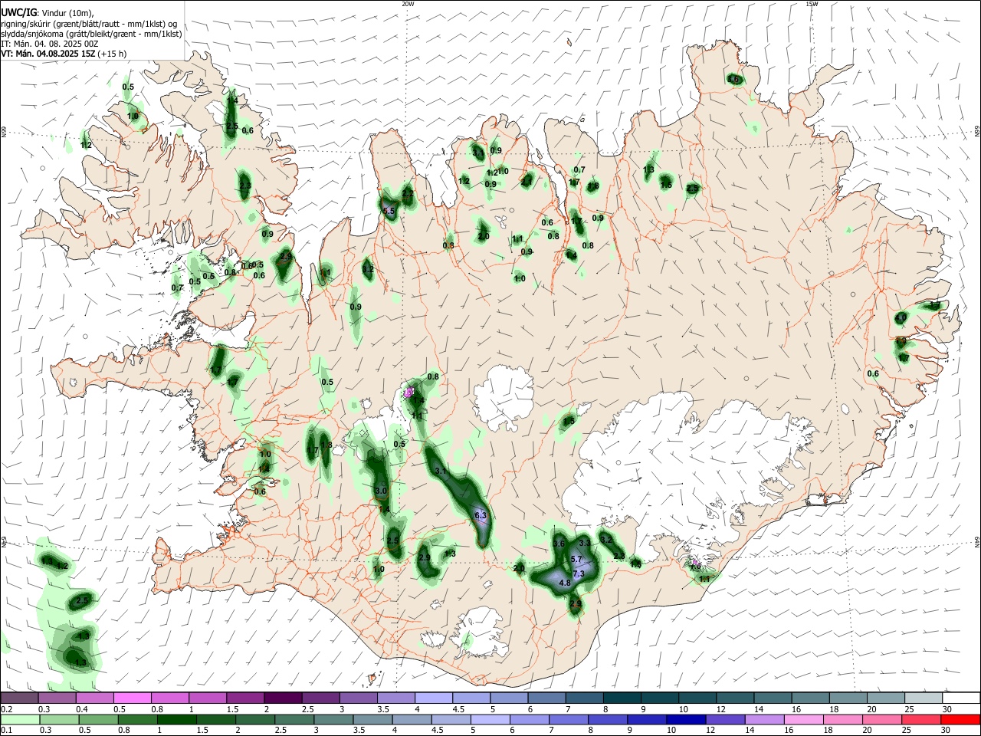981x736 pixels.
Task: Select the 30 label in the top legend row
Action: click(947, 709)
